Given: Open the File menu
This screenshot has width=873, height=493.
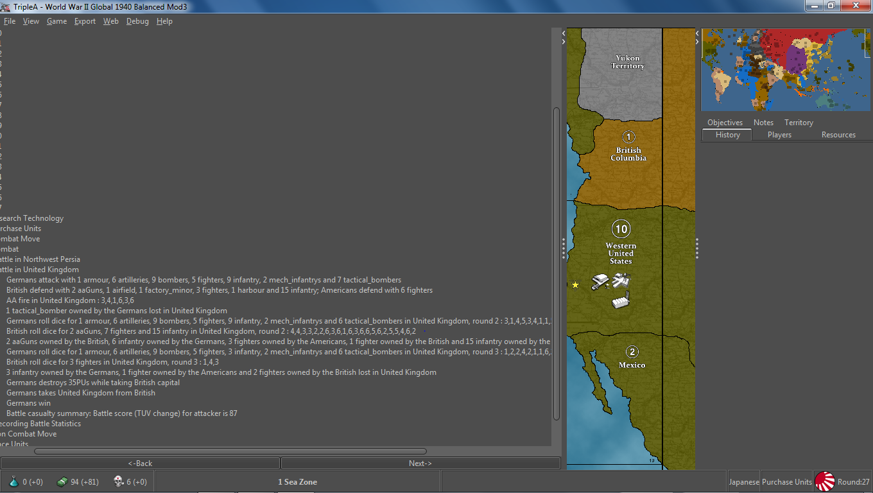Looking at the screenshot, I should click(x=10, y=21).
